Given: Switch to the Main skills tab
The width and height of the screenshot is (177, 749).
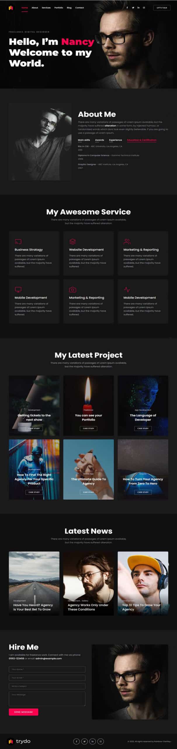Looking at the screenshot, I should click(x=84, y=140).
